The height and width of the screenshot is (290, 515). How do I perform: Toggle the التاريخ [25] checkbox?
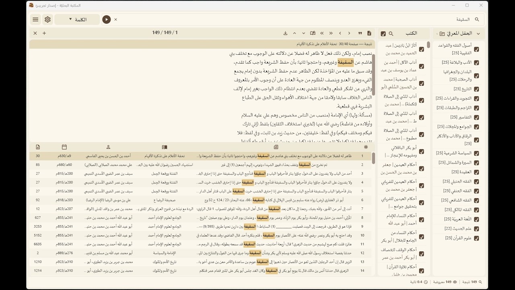[x=476, y=89]
